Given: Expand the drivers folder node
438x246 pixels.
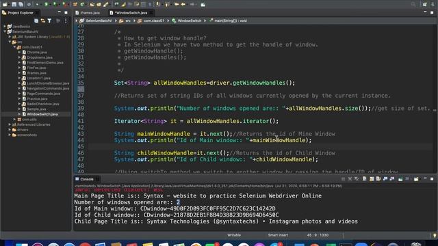Looking at the screenshot, I should tap(10, 130).
